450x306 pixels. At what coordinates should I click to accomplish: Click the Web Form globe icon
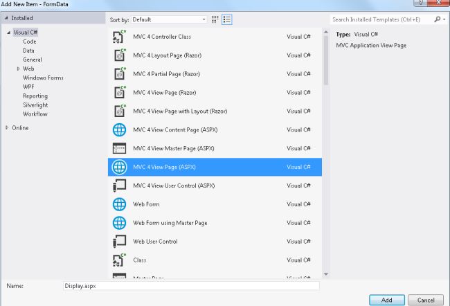119,204
